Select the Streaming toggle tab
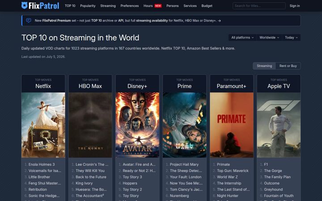Image resolution: width=322 pixels, height=201 pixels. pyautogui.click(x=264, y=66)
